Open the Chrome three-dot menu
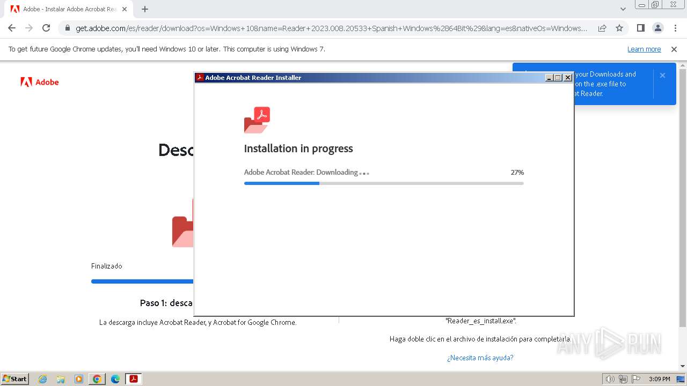Image resolution: width=687 pixels, height=386 pixels. 675,28
